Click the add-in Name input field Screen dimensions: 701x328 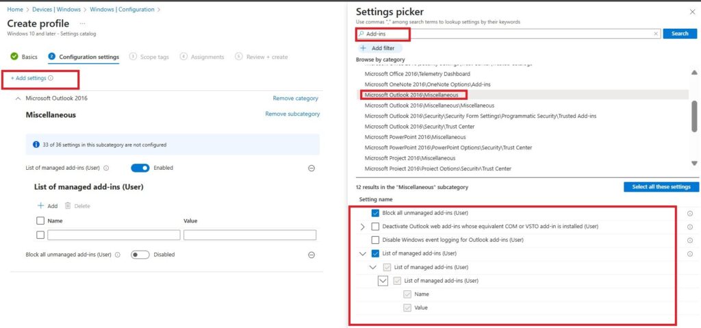[x=114, y=235]
